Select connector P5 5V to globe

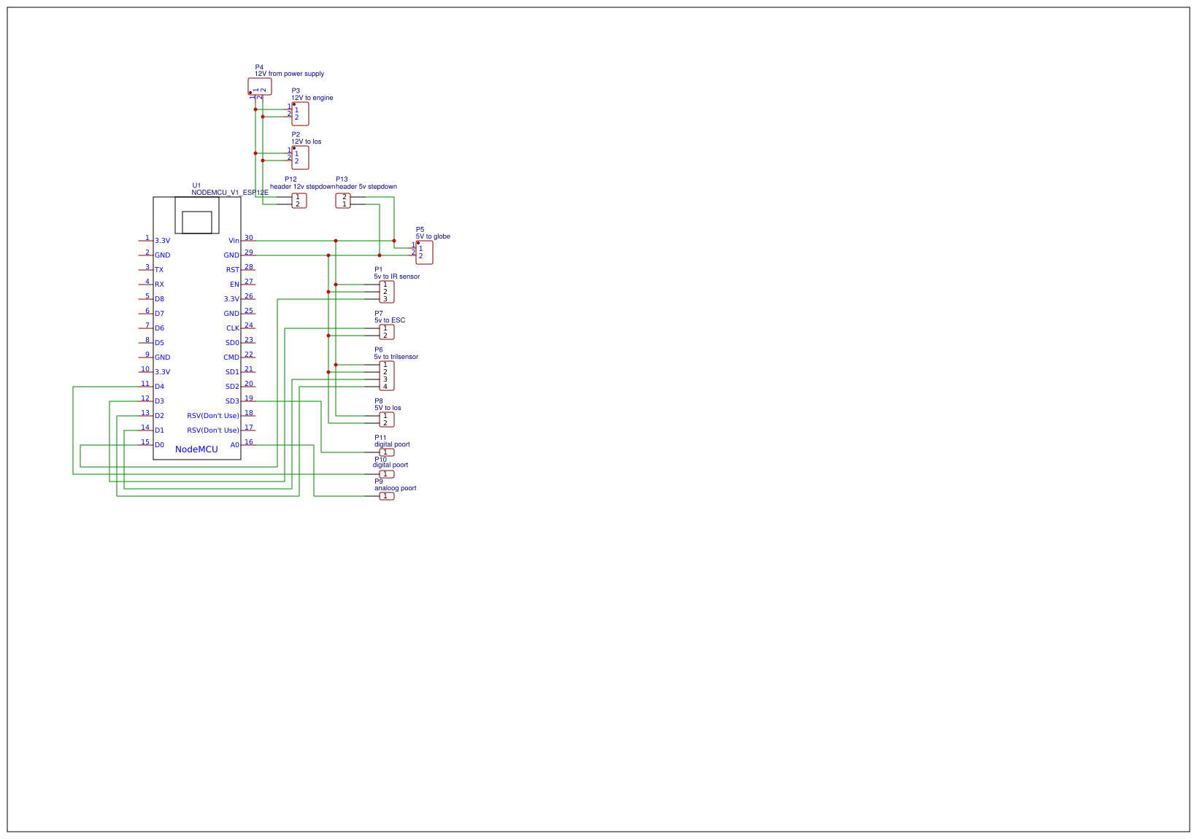pyautogui.click(x=424, y=252)
